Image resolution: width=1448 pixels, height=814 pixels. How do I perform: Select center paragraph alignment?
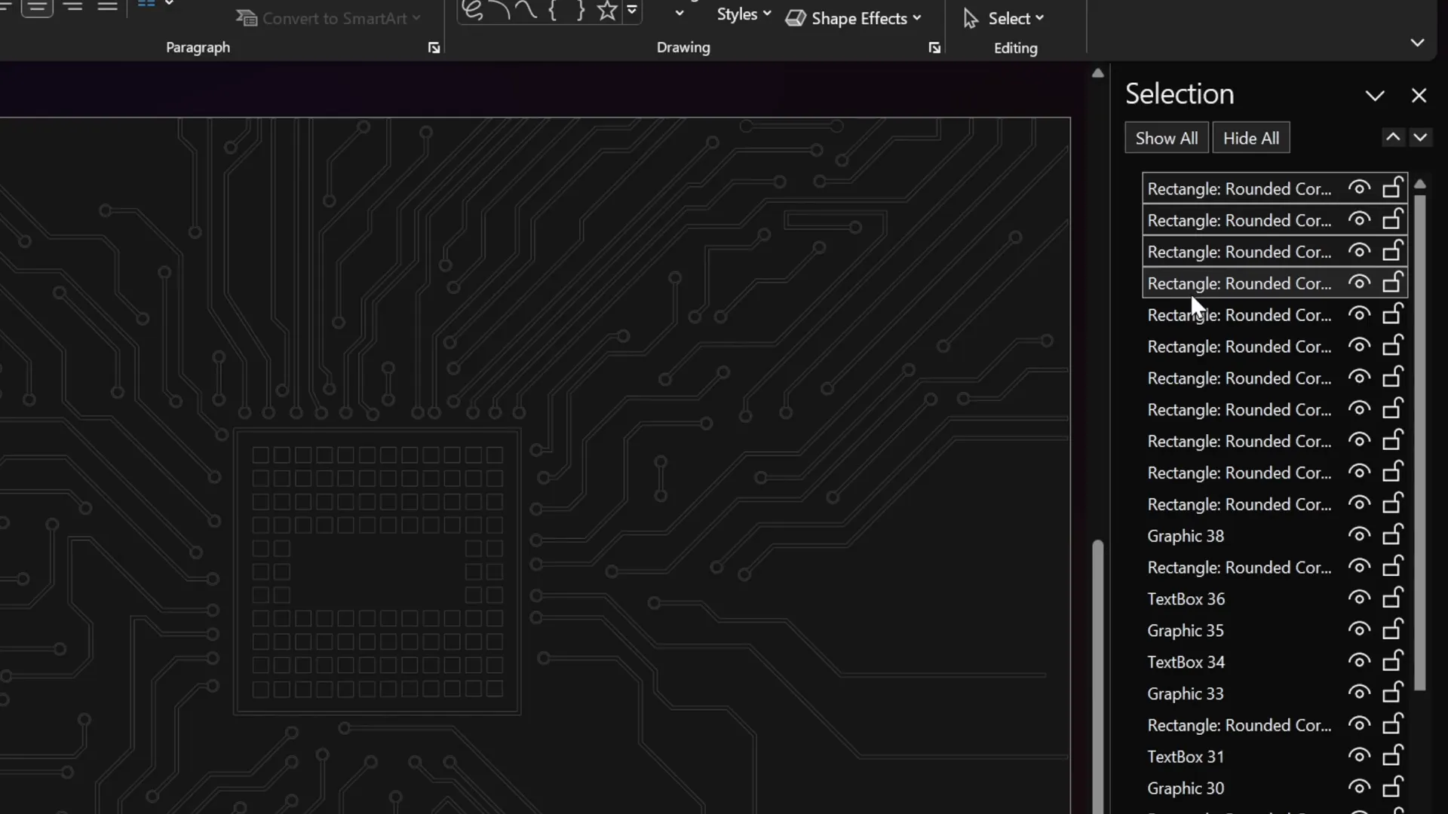pyautogui.click(x=37, y=7)
